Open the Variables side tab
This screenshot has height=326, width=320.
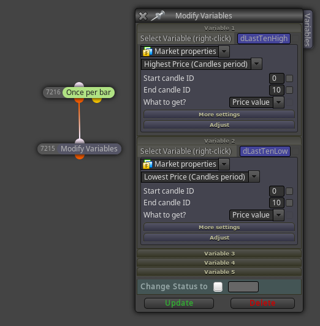[308, 29]
